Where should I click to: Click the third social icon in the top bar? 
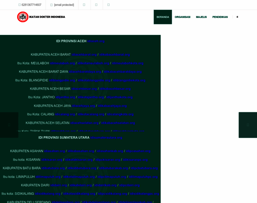tap(109, 5)
